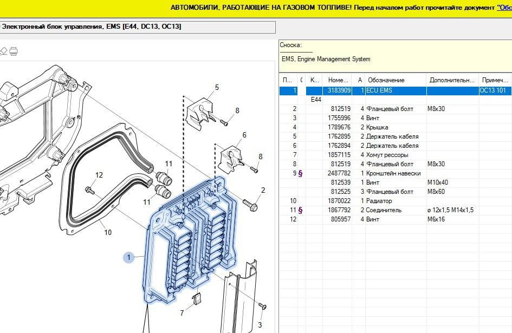Click the print icon above the diagram
512x333 pixels.
(x=14, y=51)
